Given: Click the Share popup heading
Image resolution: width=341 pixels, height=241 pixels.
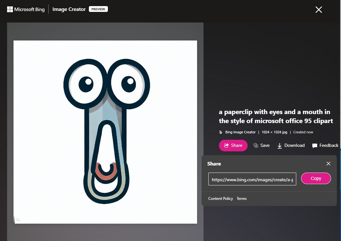Looking at the screenshot, I should coord(214,164).
